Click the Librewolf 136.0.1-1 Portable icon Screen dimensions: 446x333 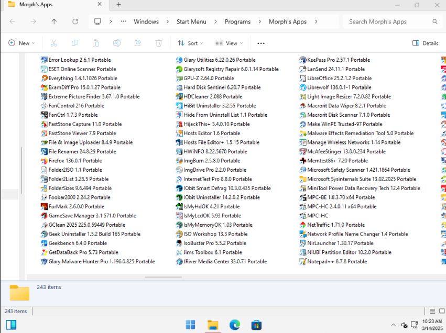302,87
